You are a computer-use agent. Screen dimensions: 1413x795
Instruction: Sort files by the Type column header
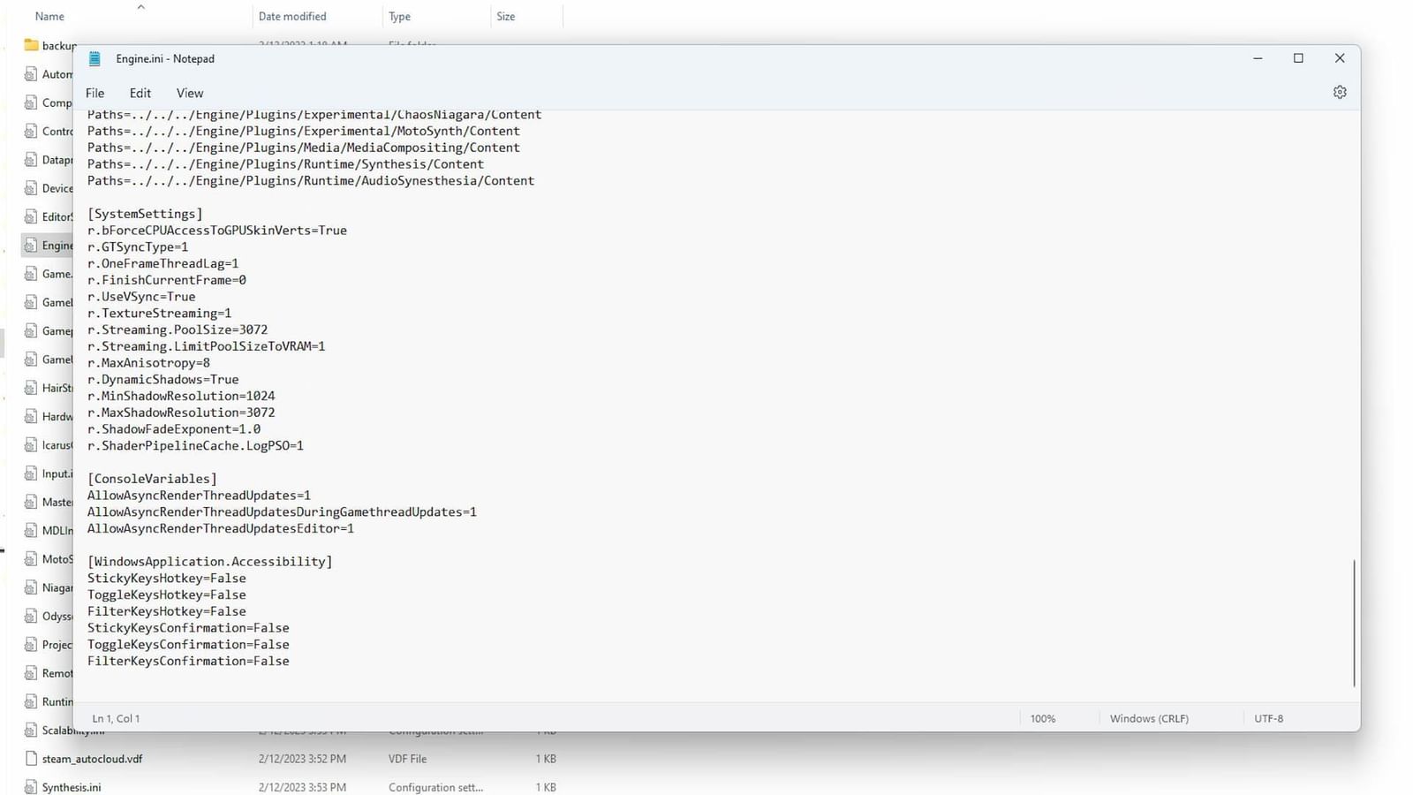click(x=400, y=17)
